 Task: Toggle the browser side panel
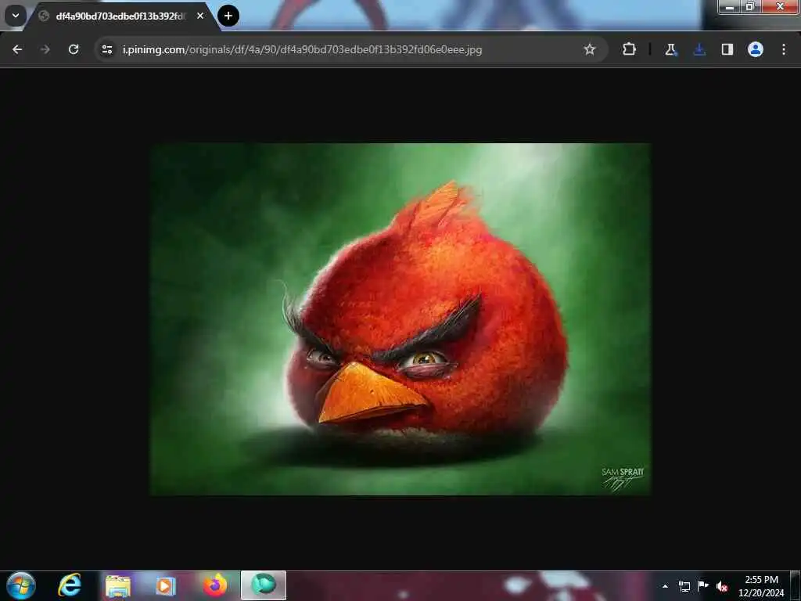(x=727, y=49)
